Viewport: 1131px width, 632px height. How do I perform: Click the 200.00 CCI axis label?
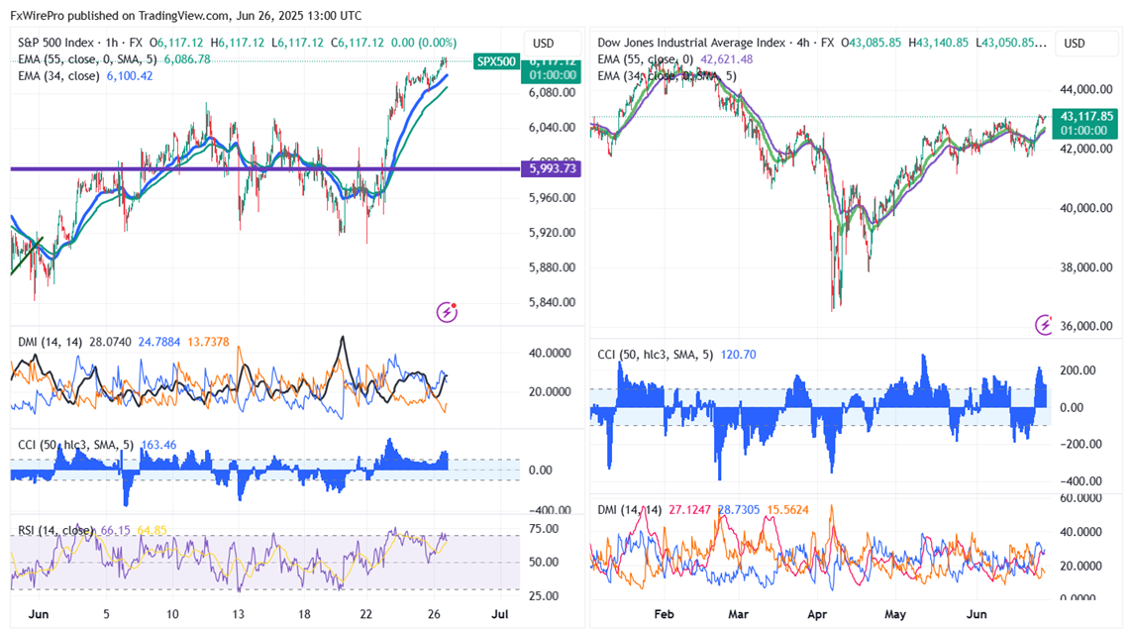(1078, 370)
